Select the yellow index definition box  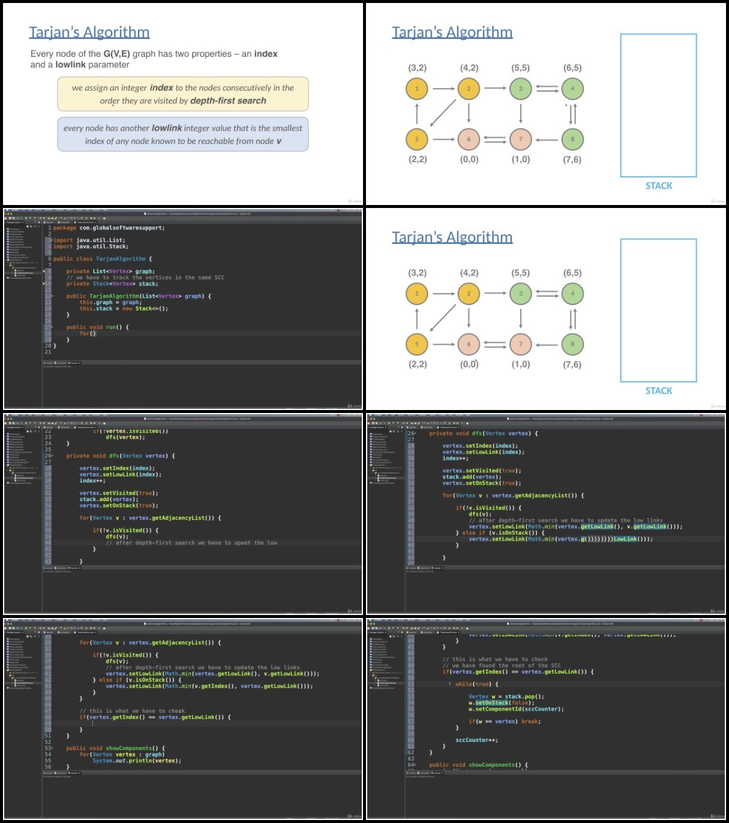[x=183, y=94]
